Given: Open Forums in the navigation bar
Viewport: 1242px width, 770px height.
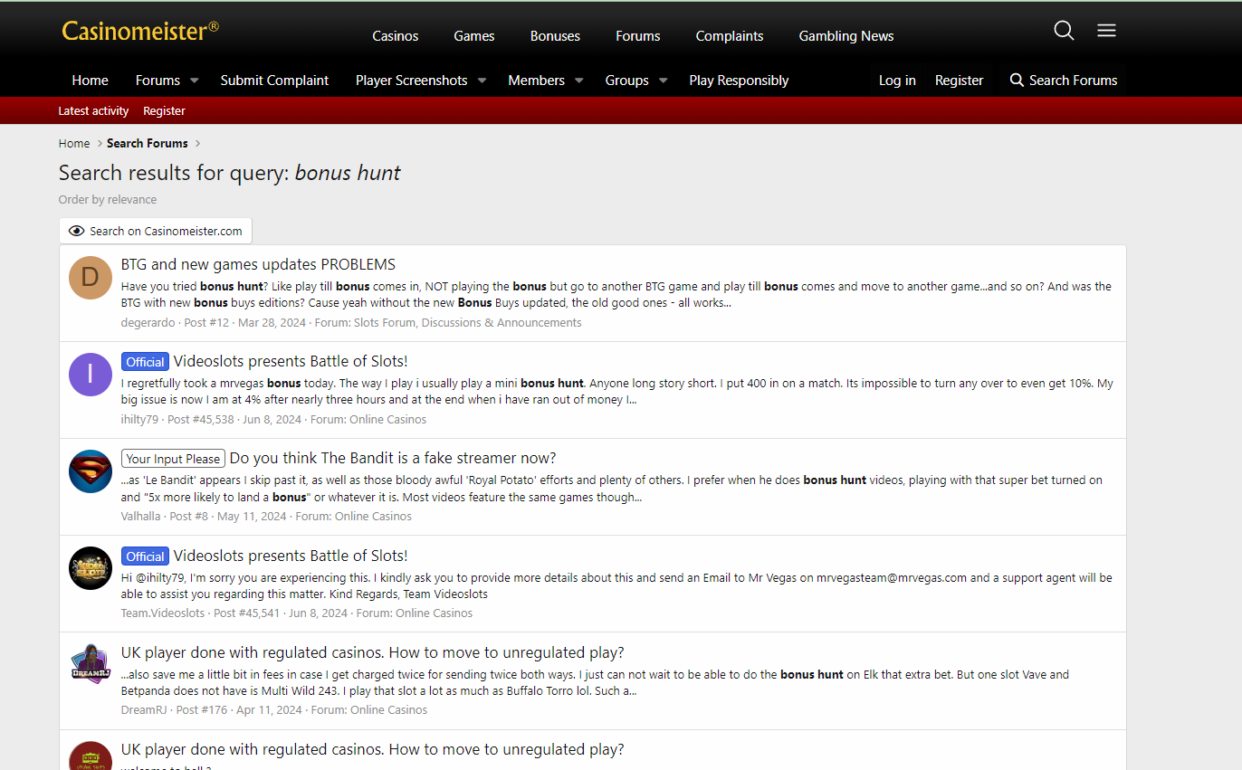Looking at the screenshot, I should [158, 81].
